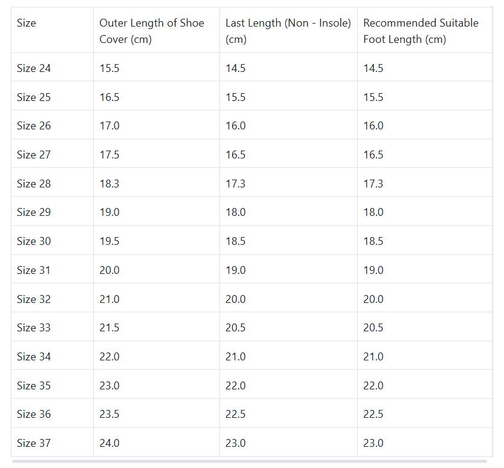The image size is (504, 468).
Task: Click the "Recommended Suitable Foot Length" header
Action: [x=421, y=31]
